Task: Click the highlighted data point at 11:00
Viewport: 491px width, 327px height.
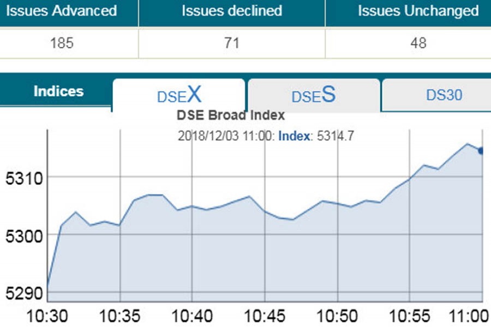Action: tap(481, 151)
